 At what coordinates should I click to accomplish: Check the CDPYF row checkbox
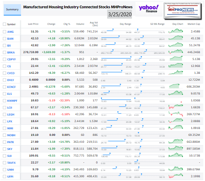(4, 59)
